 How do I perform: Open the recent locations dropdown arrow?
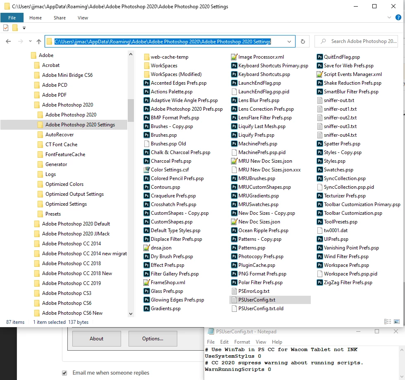(x=30, y=41)
